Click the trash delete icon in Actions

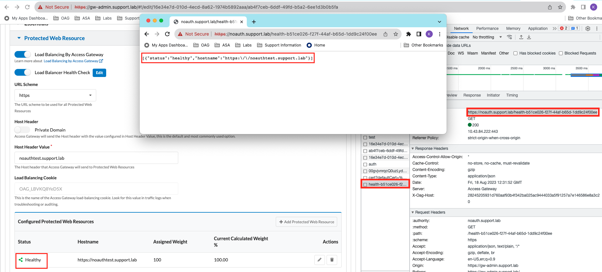pos(332,260)
